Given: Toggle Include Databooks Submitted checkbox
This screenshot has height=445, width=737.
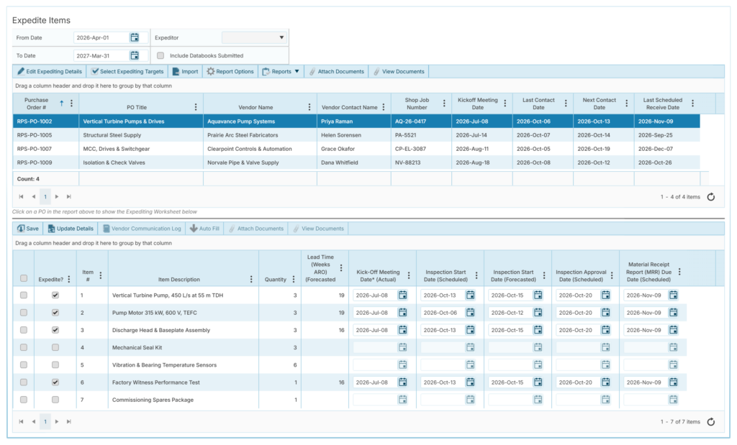Looking at the screenshot, I should [160, 55].
